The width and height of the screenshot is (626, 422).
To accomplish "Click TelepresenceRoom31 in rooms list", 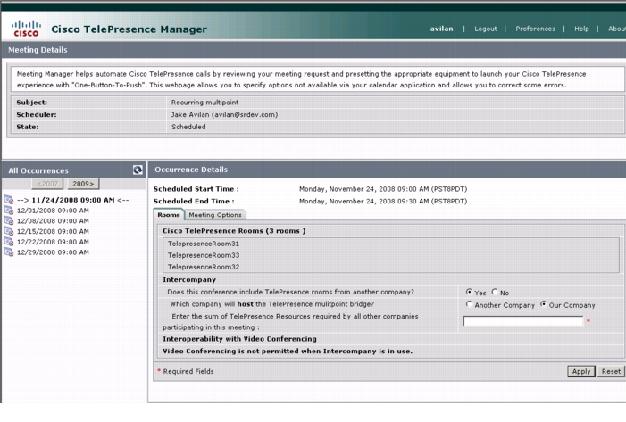I will coord(204,244).
